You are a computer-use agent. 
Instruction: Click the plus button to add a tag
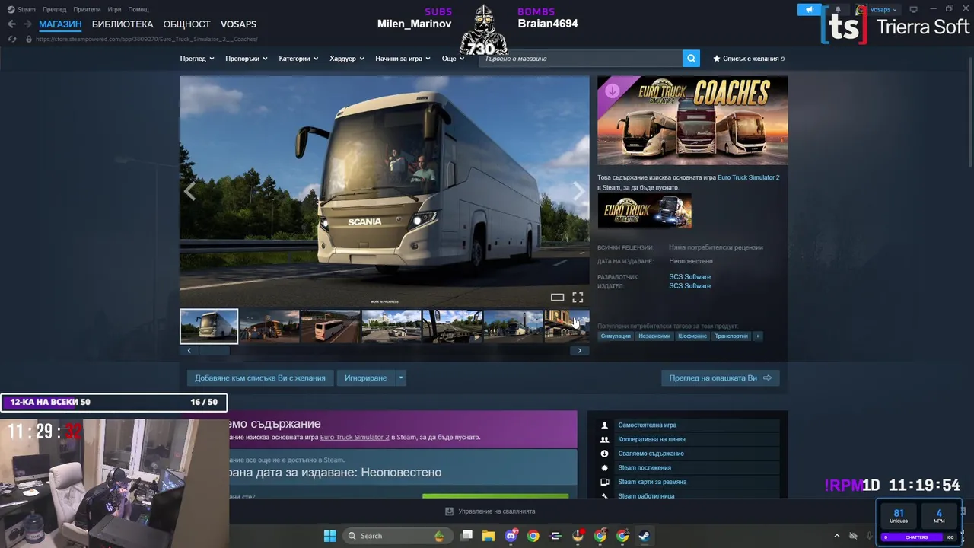point(757,336)
